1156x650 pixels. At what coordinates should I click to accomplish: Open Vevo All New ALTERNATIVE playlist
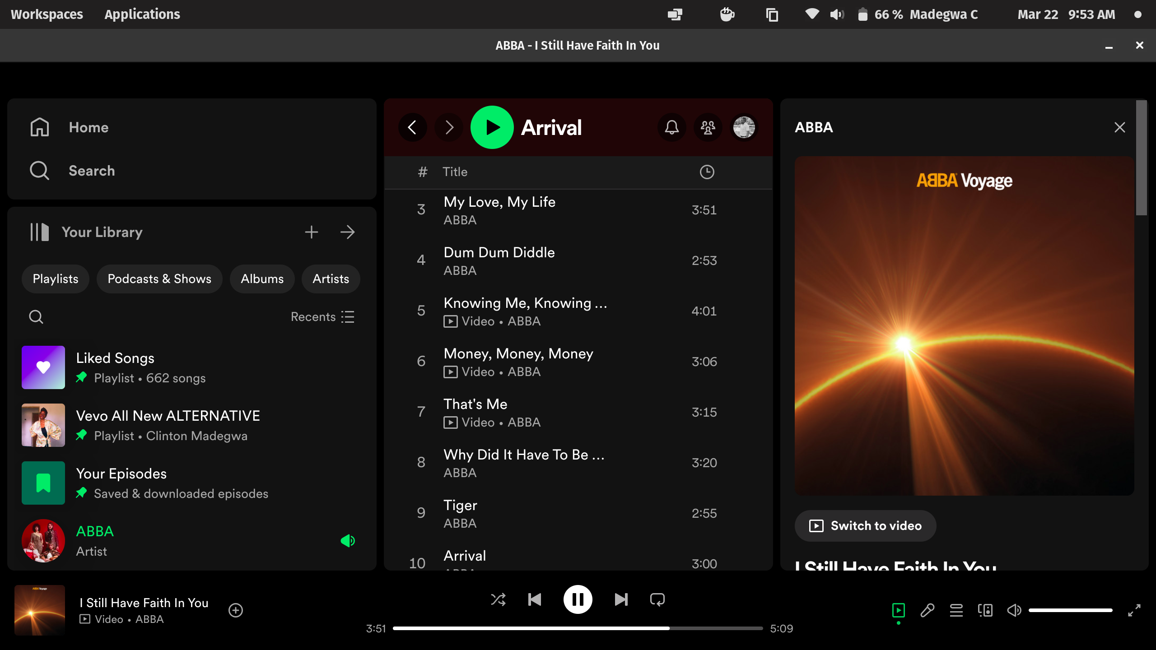click(x=191, y=425)
